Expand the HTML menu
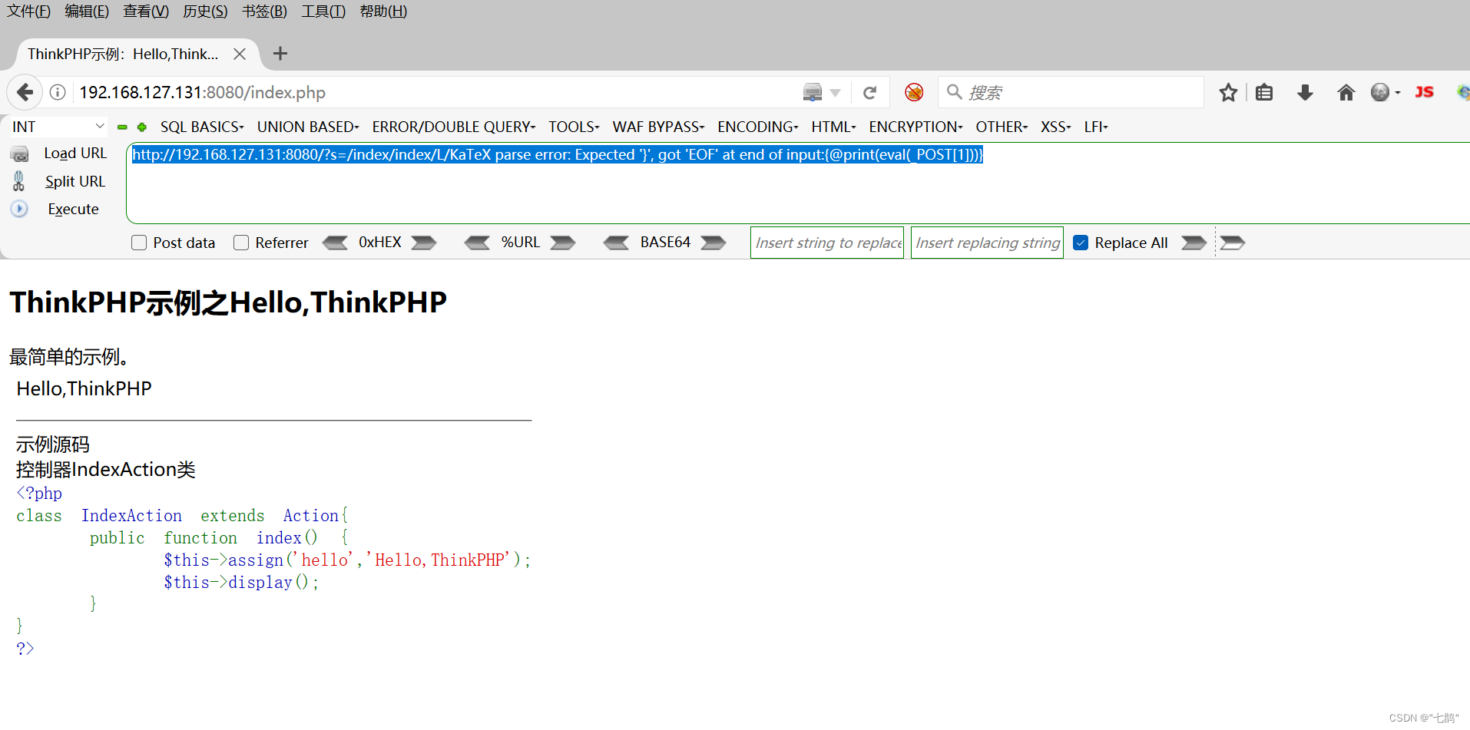The height and width of the screenshot is (730, 1470). [833, 127]
